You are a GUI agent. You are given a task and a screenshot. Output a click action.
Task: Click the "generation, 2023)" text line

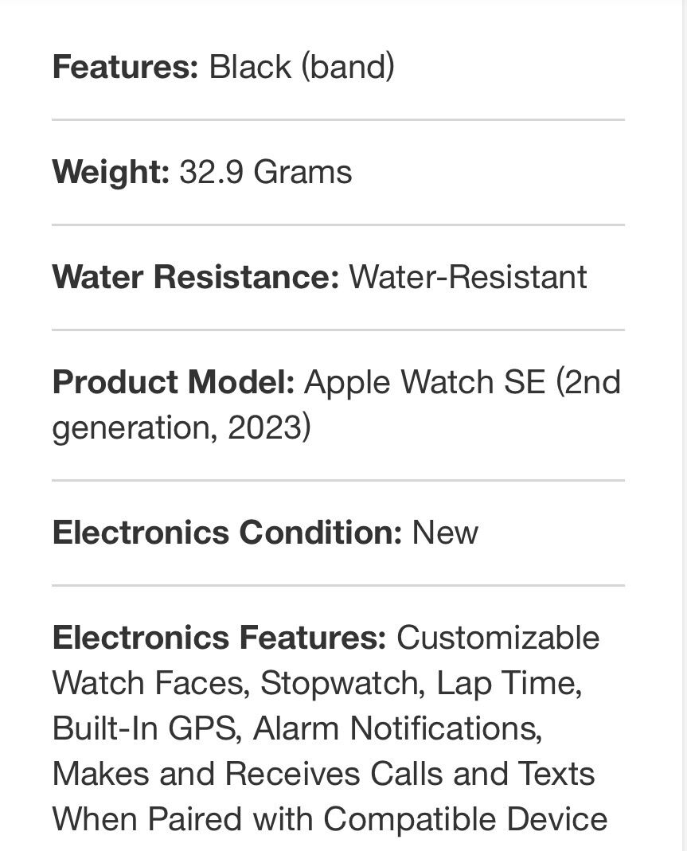[182, 428]
